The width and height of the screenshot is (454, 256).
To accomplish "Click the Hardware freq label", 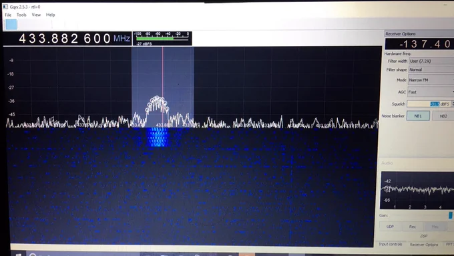I will pyautogui.click(x=397, y=53).
